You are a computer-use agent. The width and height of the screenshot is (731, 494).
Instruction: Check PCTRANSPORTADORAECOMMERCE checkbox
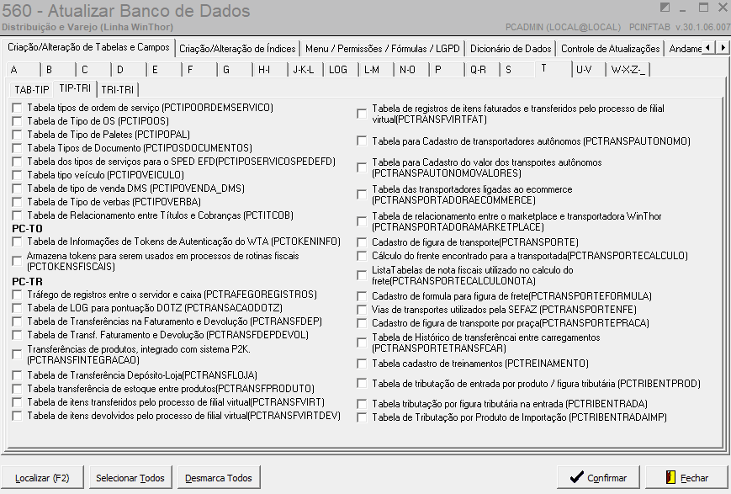click(x=362, y=194)
